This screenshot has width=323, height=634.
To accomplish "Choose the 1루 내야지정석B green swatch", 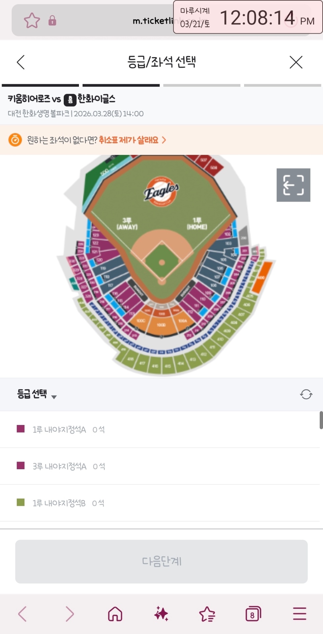I will 21,503.
